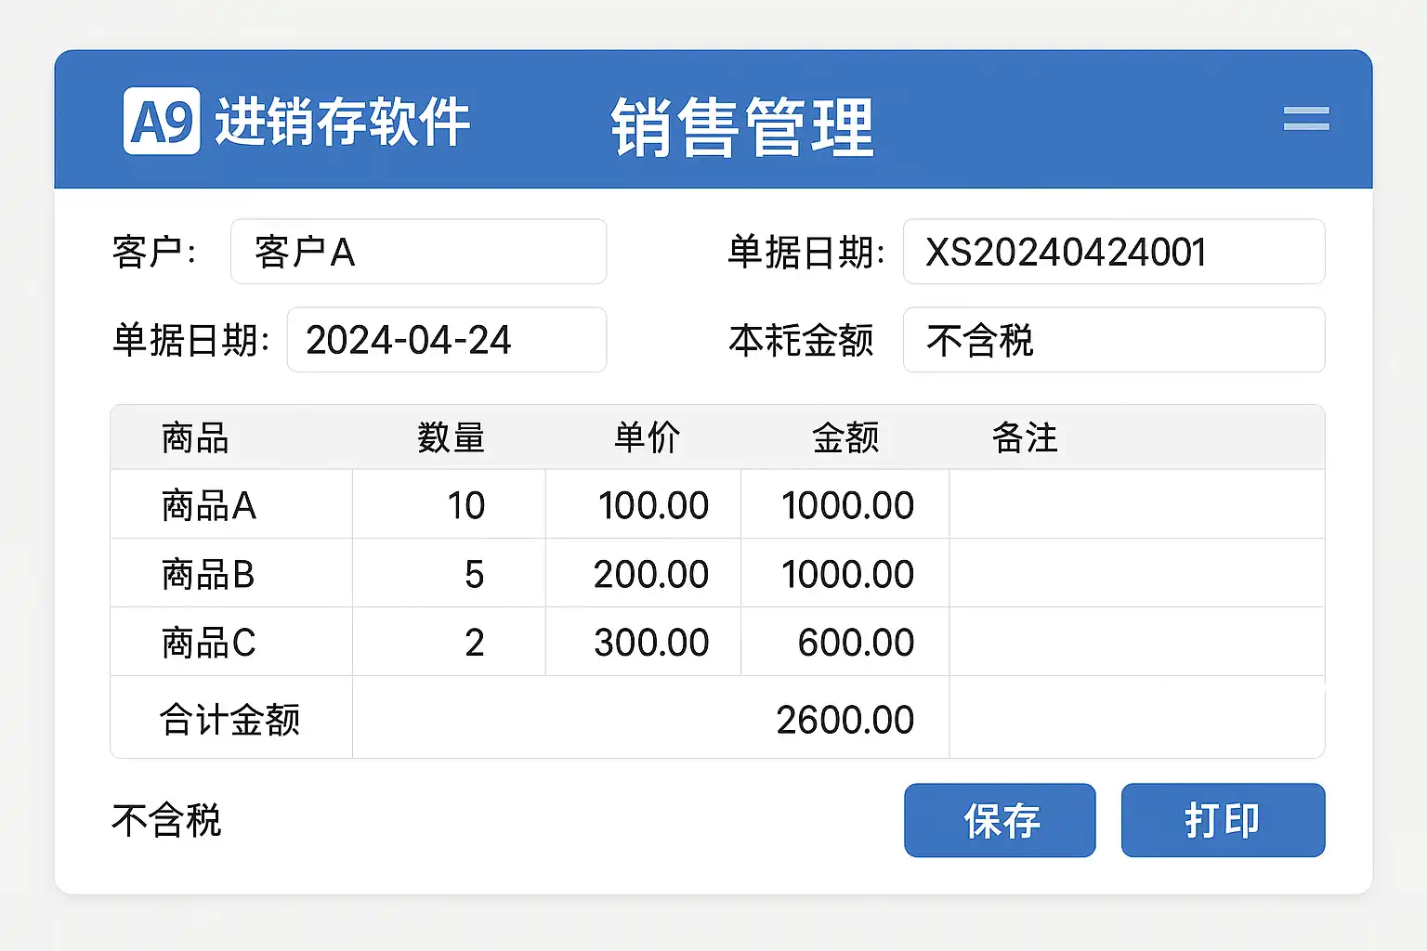1427x951 pixels.
Task: Click the 合计金额 total value 2600.00
Action: [844, 720]
